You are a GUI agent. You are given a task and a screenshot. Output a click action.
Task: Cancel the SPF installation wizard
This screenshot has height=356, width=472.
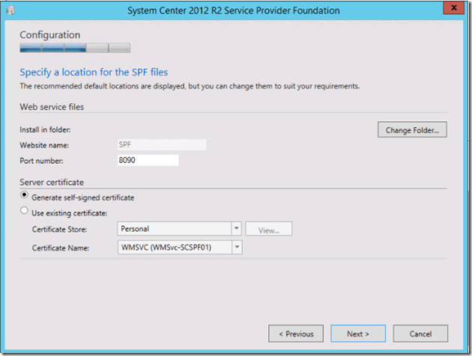420,334
